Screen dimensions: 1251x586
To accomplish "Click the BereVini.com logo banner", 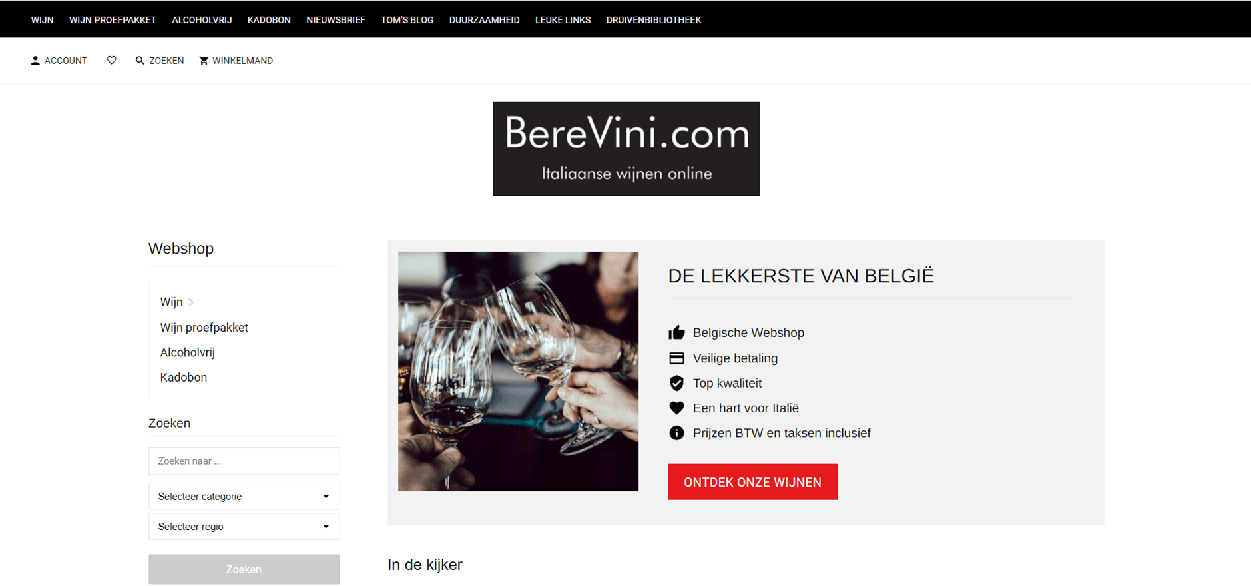I will 626,148.
